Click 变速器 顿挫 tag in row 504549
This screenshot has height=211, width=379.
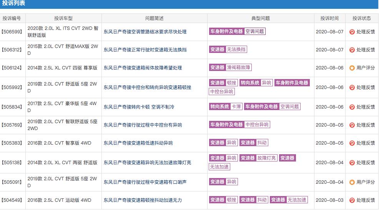click(223, 200)
